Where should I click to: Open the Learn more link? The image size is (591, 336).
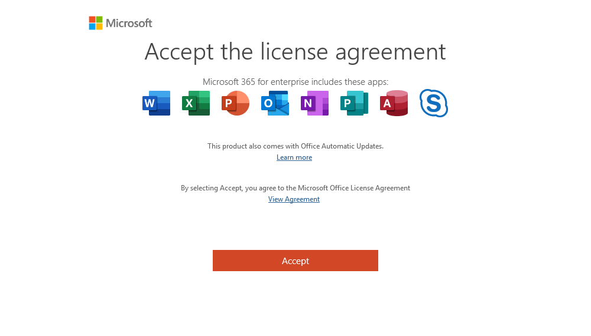[x=294, y=157]
